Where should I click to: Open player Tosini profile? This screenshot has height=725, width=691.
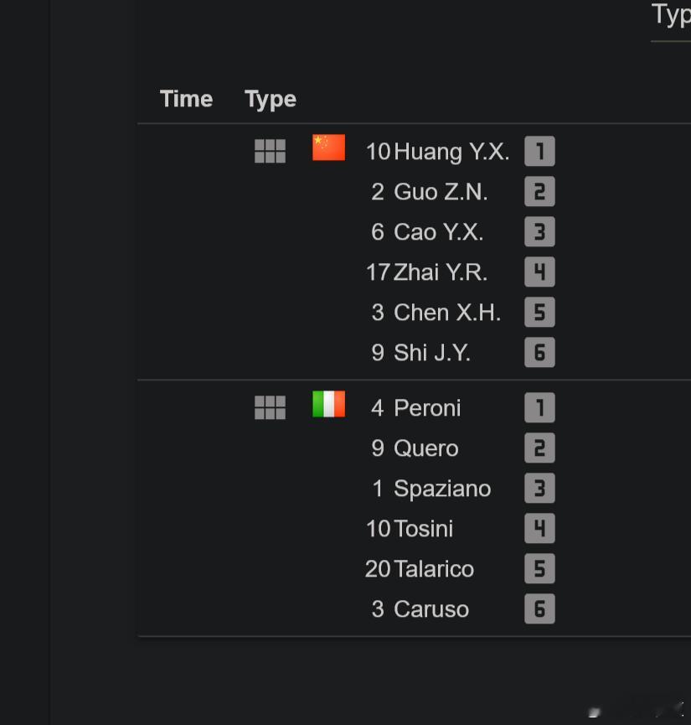[x=424, y=529]
